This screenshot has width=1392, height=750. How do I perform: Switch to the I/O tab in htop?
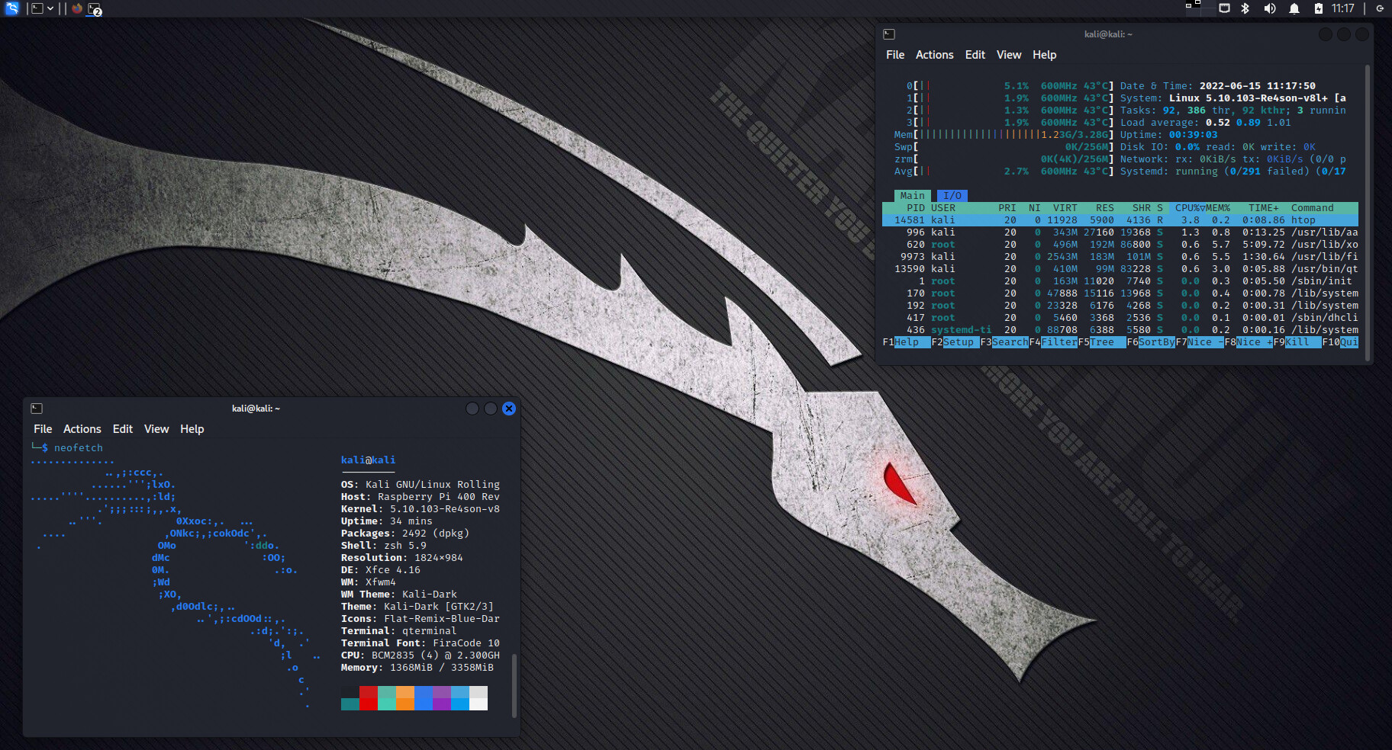[952, 196]
